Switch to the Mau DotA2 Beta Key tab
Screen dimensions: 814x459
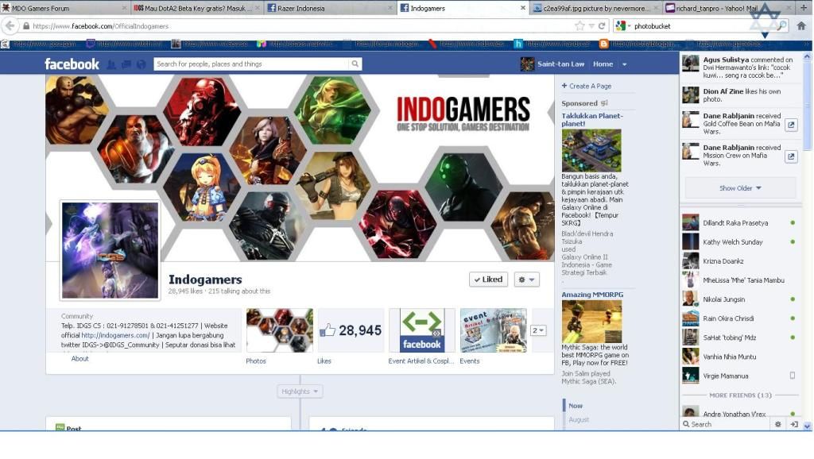tap(197, 8)
